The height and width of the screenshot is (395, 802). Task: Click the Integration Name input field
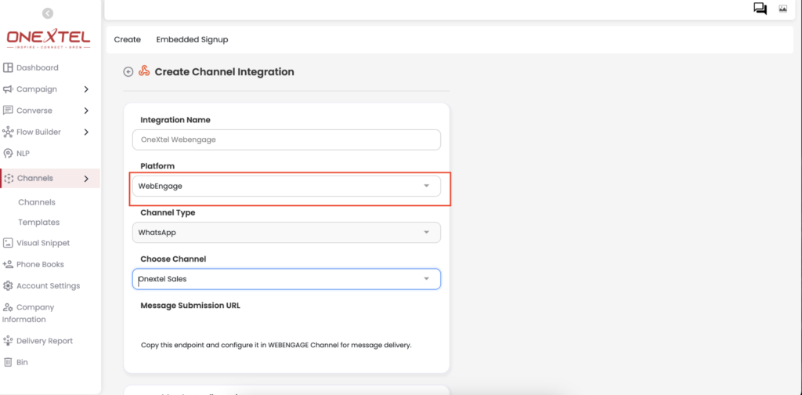coord(287,140)
